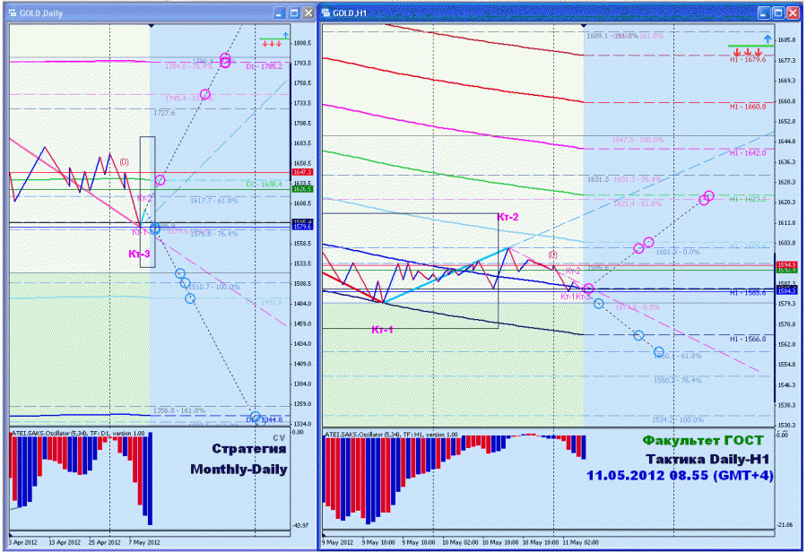The width and height of the screenshot is (807, 552).
Task: Click the D1 - 1638.4 level label
Action: tap(264, 185)
